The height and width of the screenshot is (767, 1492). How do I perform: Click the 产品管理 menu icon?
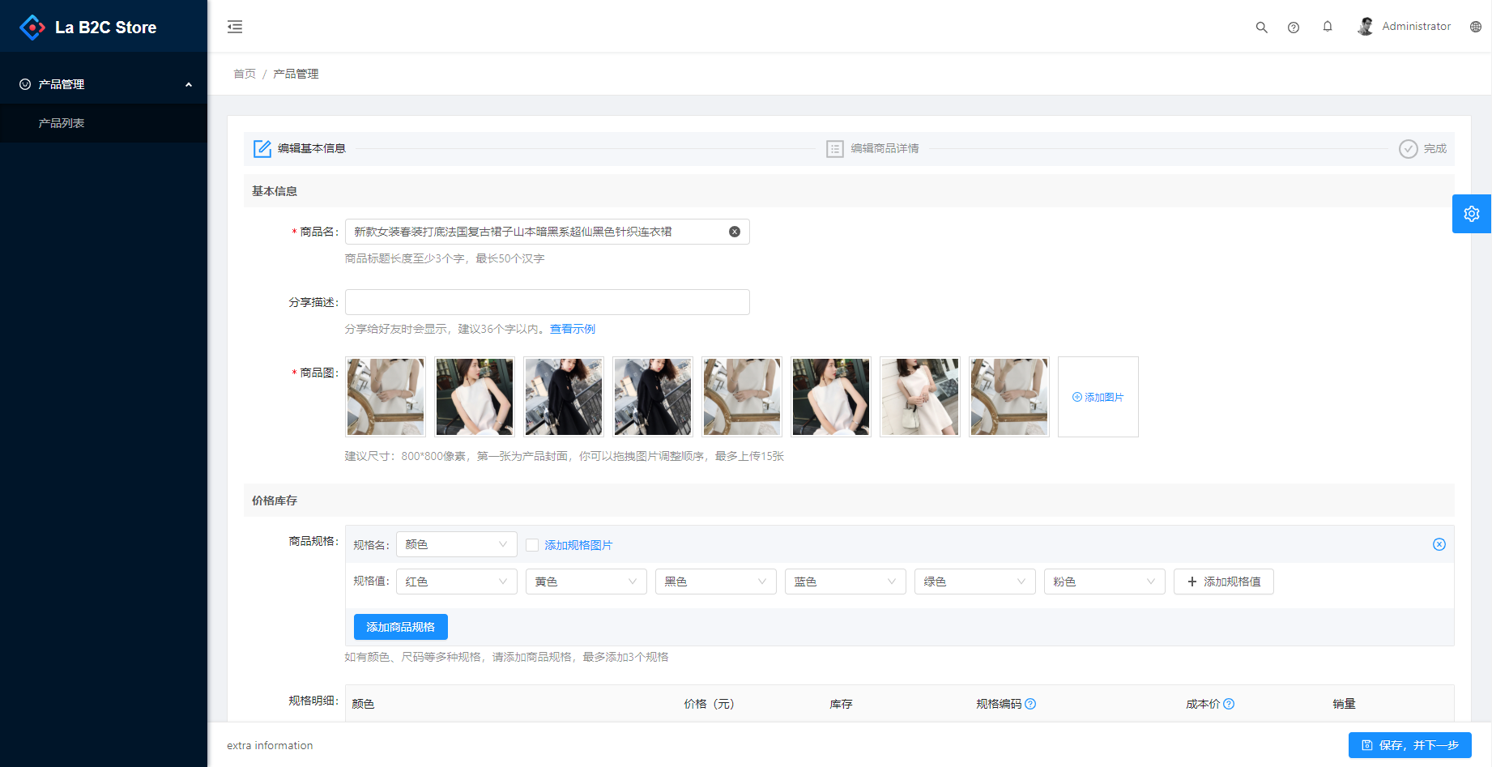point(25,84)
